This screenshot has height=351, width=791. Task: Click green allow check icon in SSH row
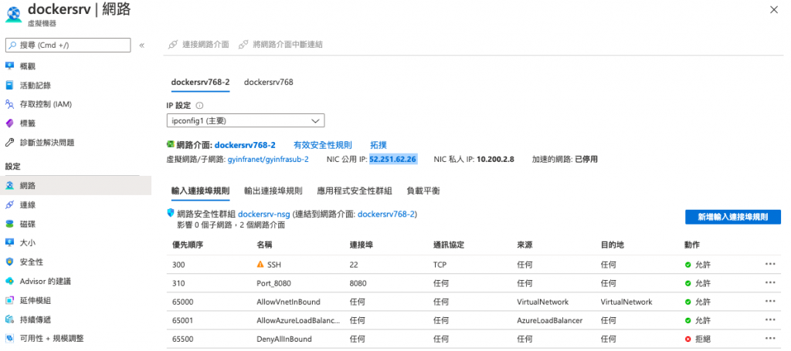point(687,265)
